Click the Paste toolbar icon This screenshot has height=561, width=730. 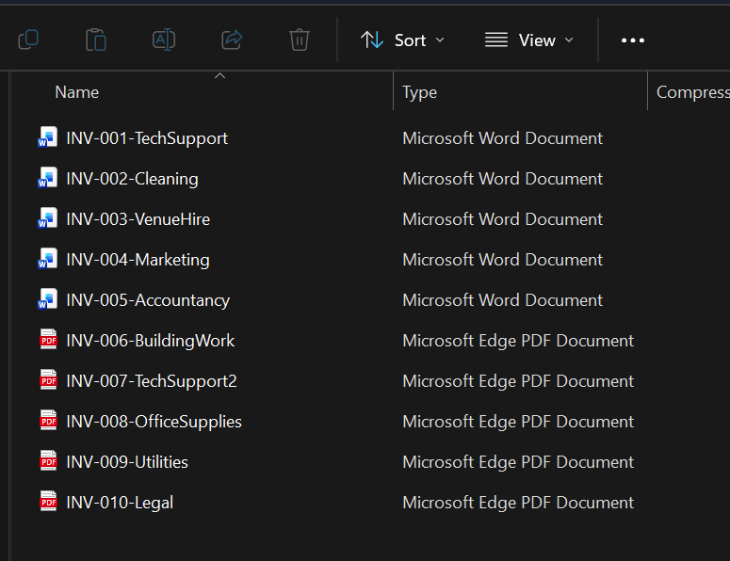coord(96,40)
